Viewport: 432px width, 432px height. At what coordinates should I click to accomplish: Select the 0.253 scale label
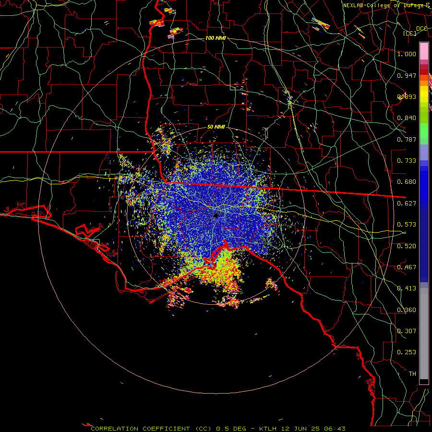point(407,352)
